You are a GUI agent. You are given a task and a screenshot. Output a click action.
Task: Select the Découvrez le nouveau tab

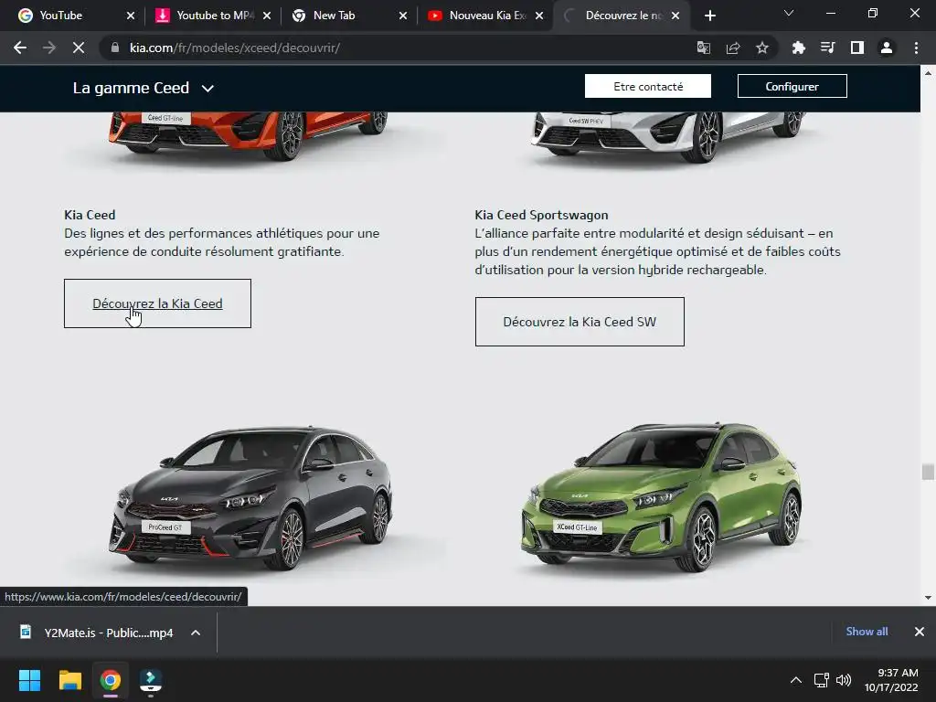click(622, 16)
